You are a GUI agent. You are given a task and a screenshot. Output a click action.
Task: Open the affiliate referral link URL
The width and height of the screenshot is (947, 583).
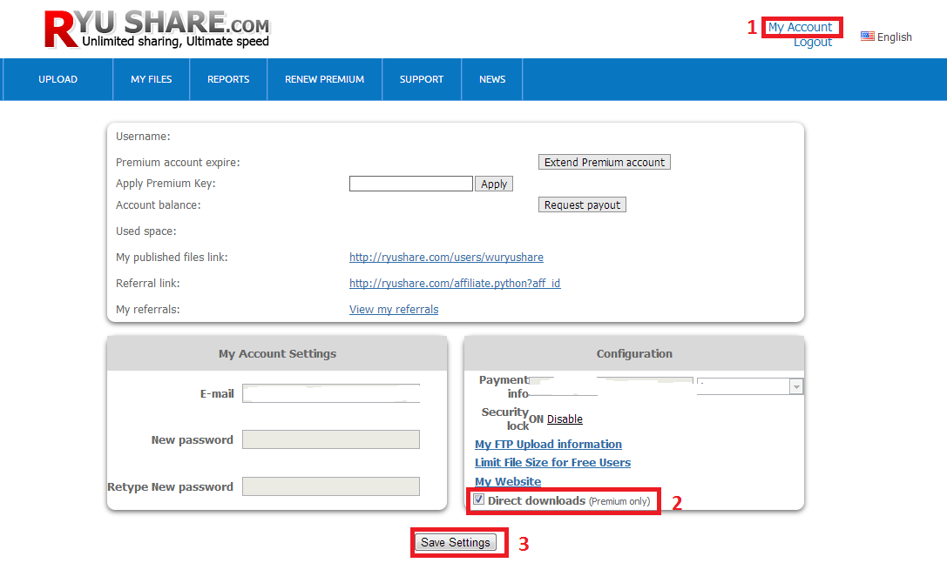[455, 283]
